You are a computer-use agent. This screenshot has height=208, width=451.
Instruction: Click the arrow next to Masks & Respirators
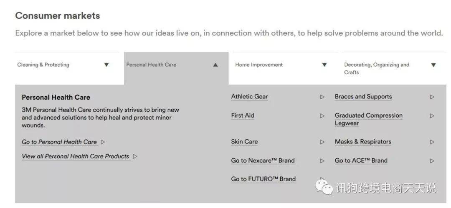coord(432,142)
